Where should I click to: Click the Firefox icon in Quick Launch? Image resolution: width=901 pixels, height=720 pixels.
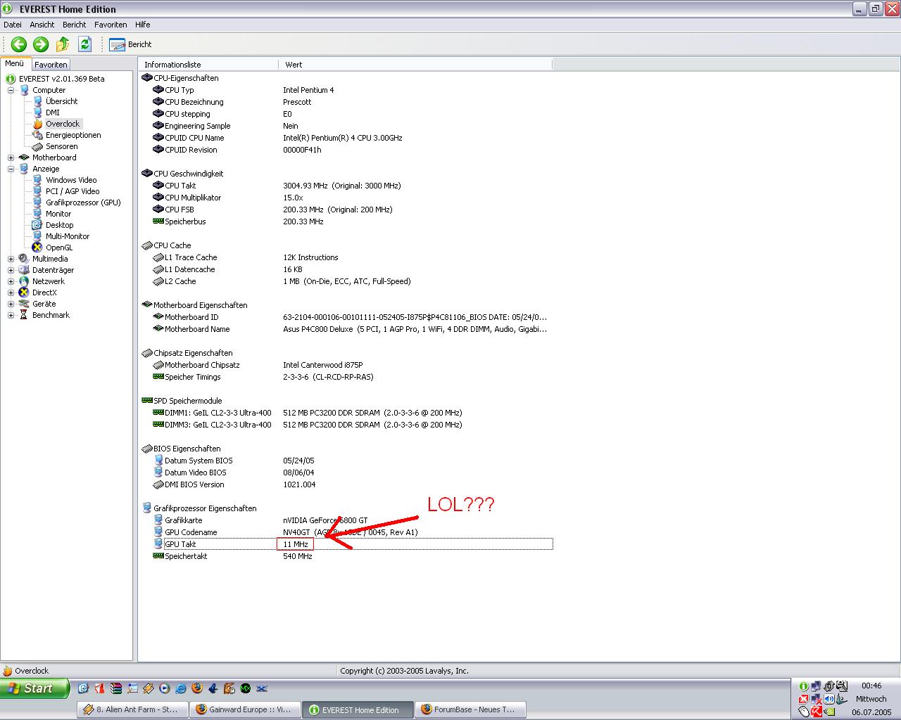[196, 688]
